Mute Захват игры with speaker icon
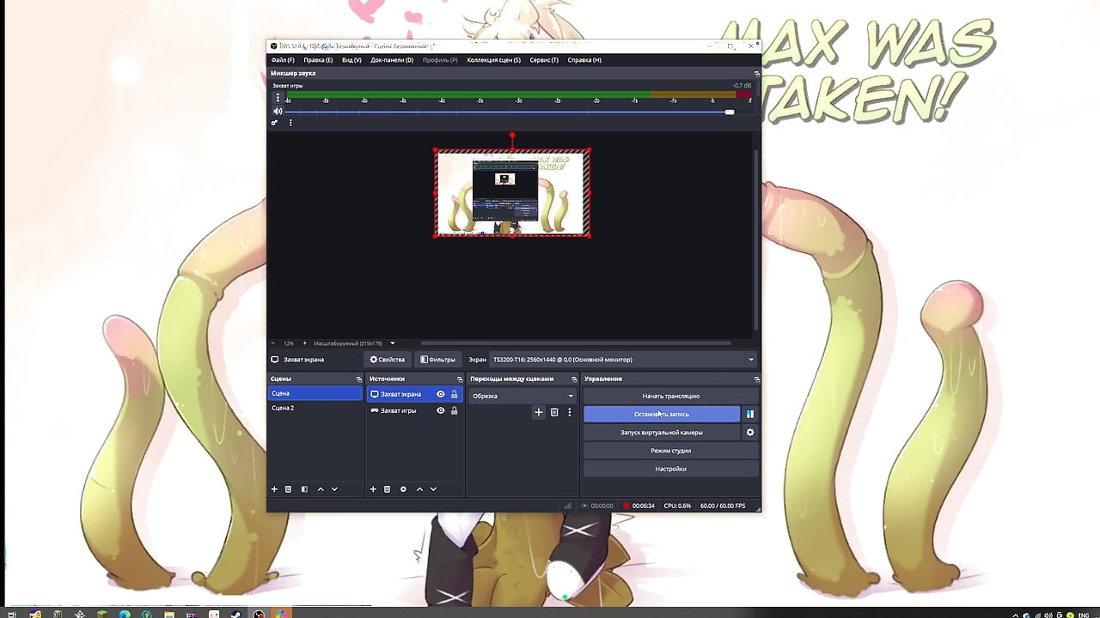The height and width of the screenshot is (618, 1100). pos(278,112)
